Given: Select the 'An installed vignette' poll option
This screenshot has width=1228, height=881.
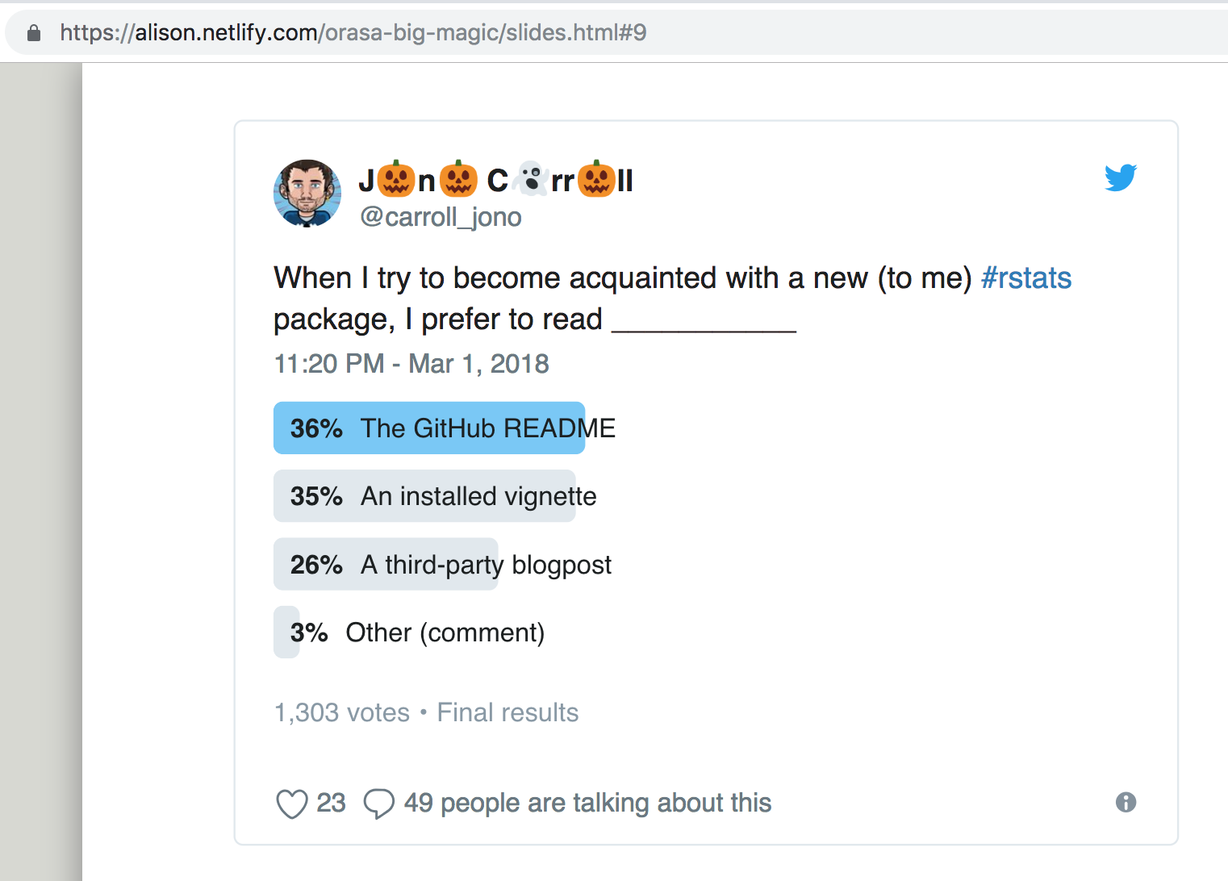Looking at the screenshot, I should 425,495.
